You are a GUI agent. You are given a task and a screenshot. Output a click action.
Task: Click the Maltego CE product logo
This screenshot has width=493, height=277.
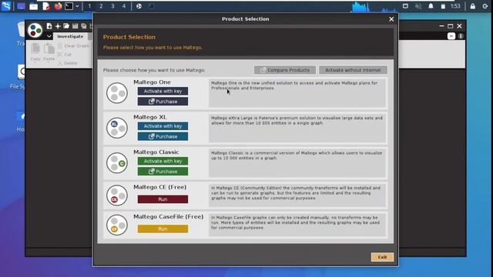[x=117, y=195]
